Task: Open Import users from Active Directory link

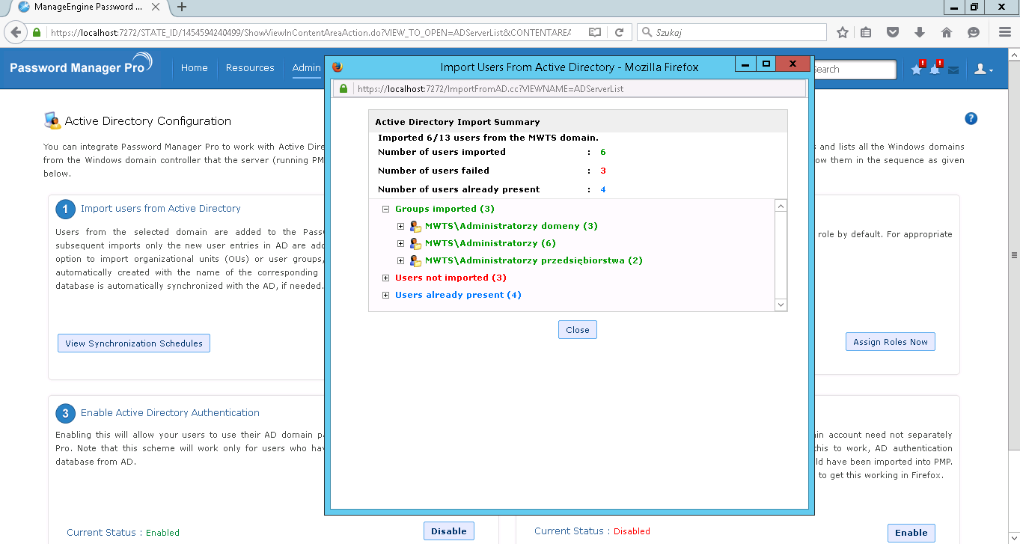Action: (161, 209)
